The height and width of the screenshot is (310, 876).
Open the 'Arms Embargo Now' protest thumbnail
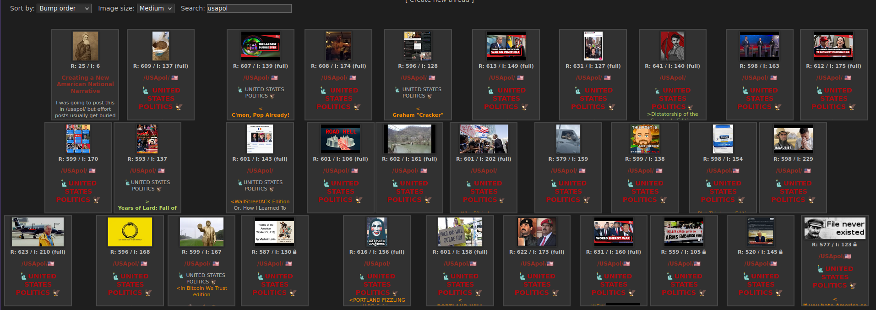tap(684, 231)
